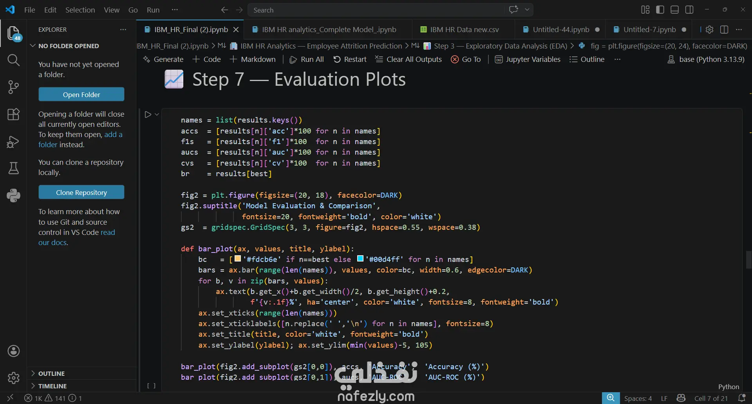
Task: Expand run options arrow beside cell
Action: 157,114
